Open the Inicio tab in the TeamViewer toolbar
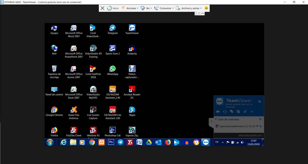The image size is (308, 164). (113, 8)
